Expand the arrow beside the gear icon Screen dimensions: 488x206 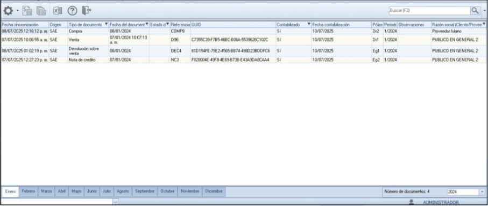[x=17, y=11]
